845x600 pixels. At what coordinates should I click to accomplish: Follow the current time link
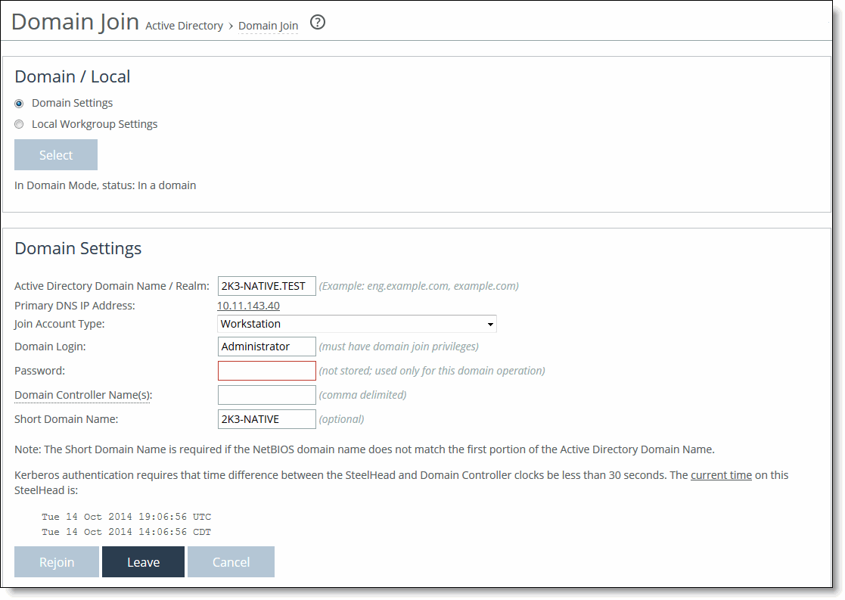(721, 474)
